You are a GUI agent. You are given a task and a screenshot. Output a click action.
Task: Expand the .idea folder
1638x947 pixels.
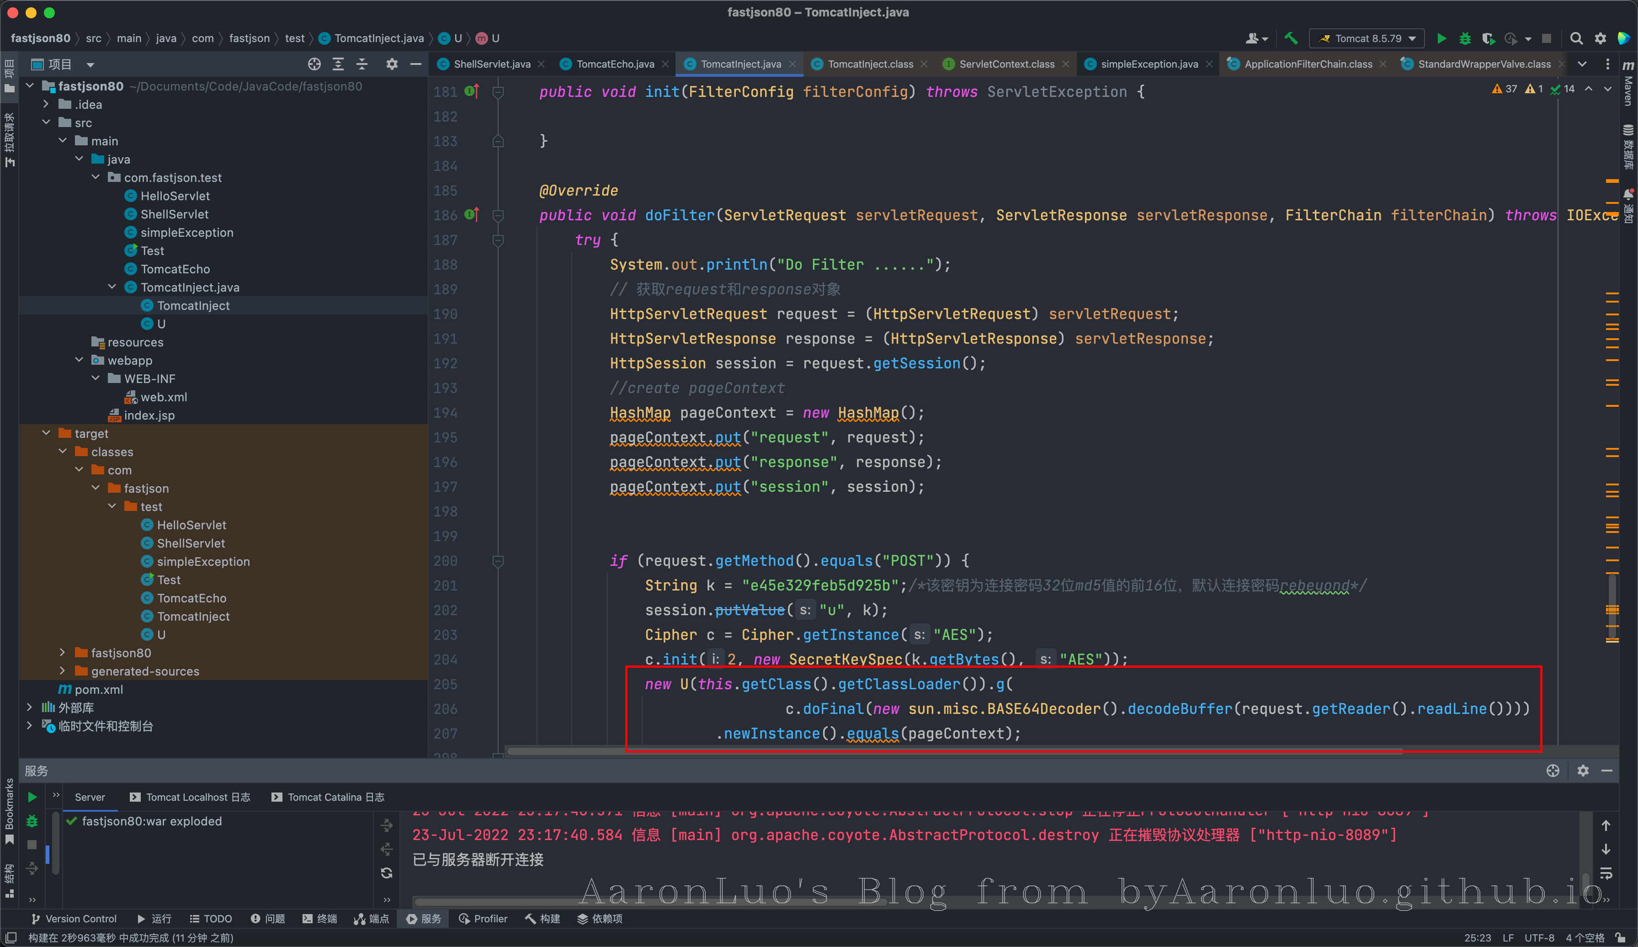click(x=46, y=104)
